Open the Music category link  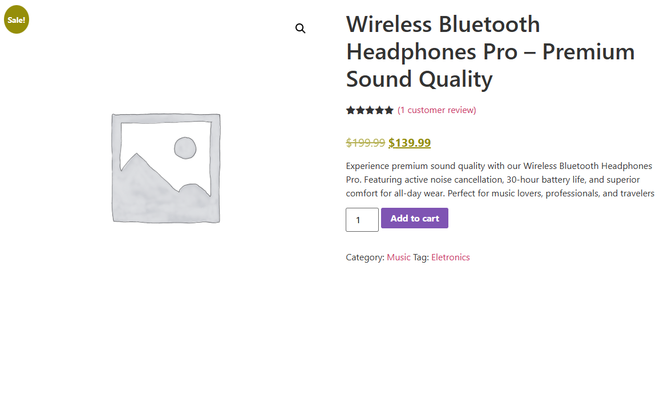pyautogui.click(x=399, y=257)
